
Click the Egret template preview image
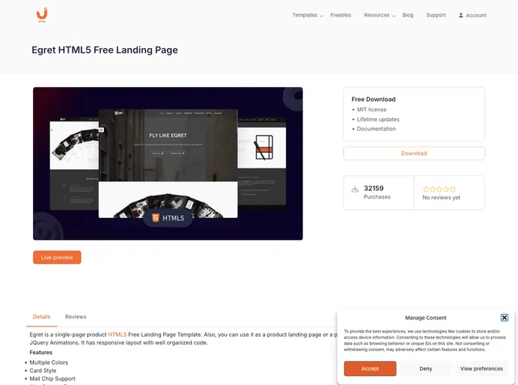[x=168, y=164]
